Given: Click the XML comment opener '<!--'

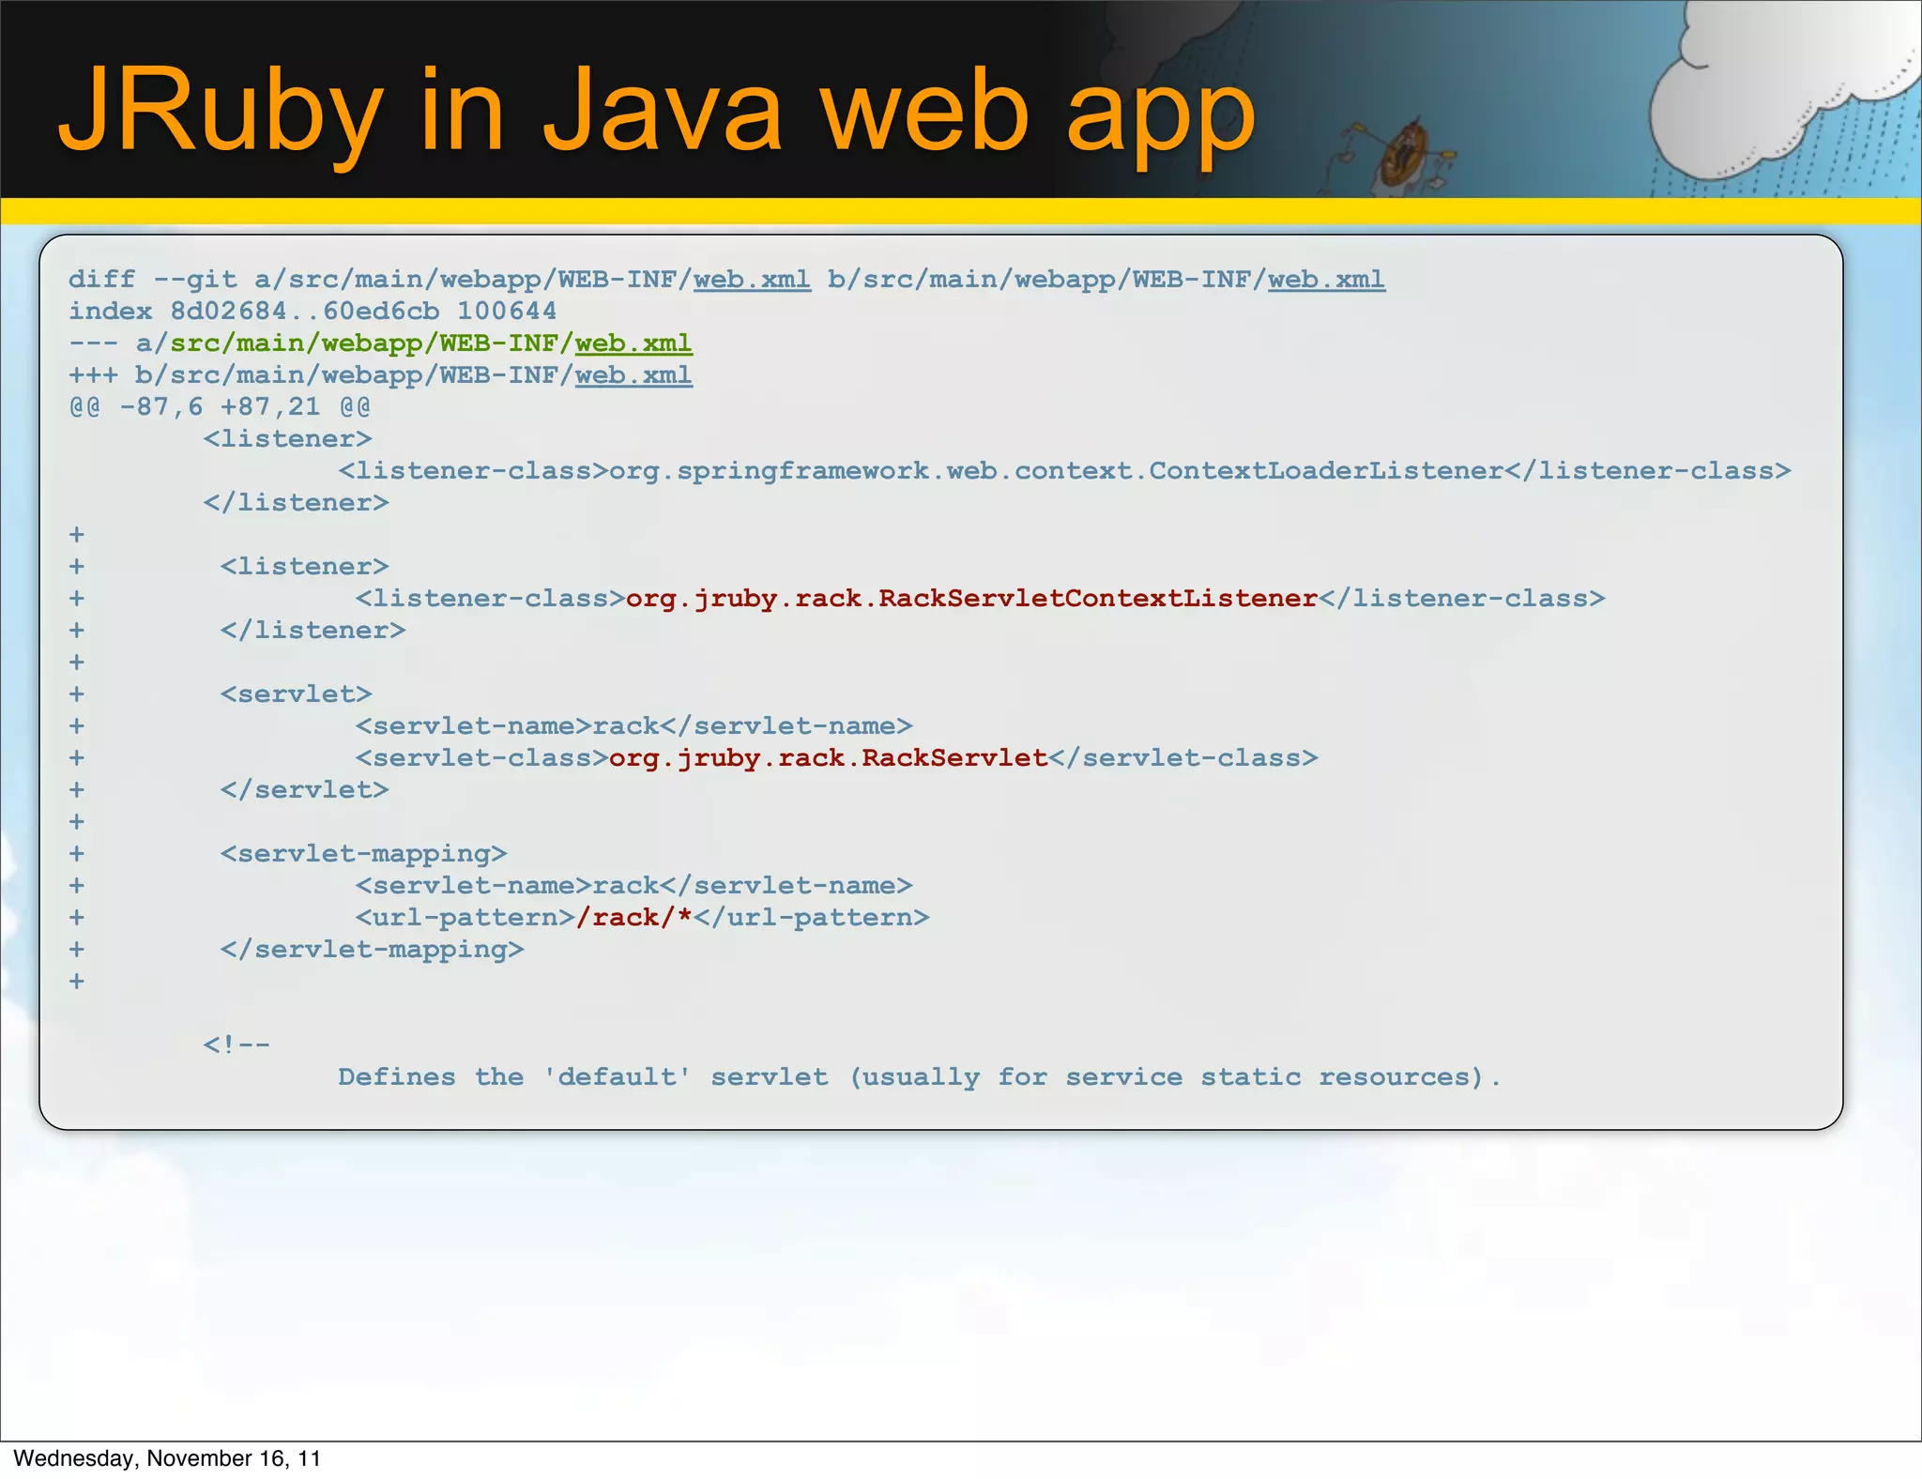Looking at the screenshot, I should 236,1045.
